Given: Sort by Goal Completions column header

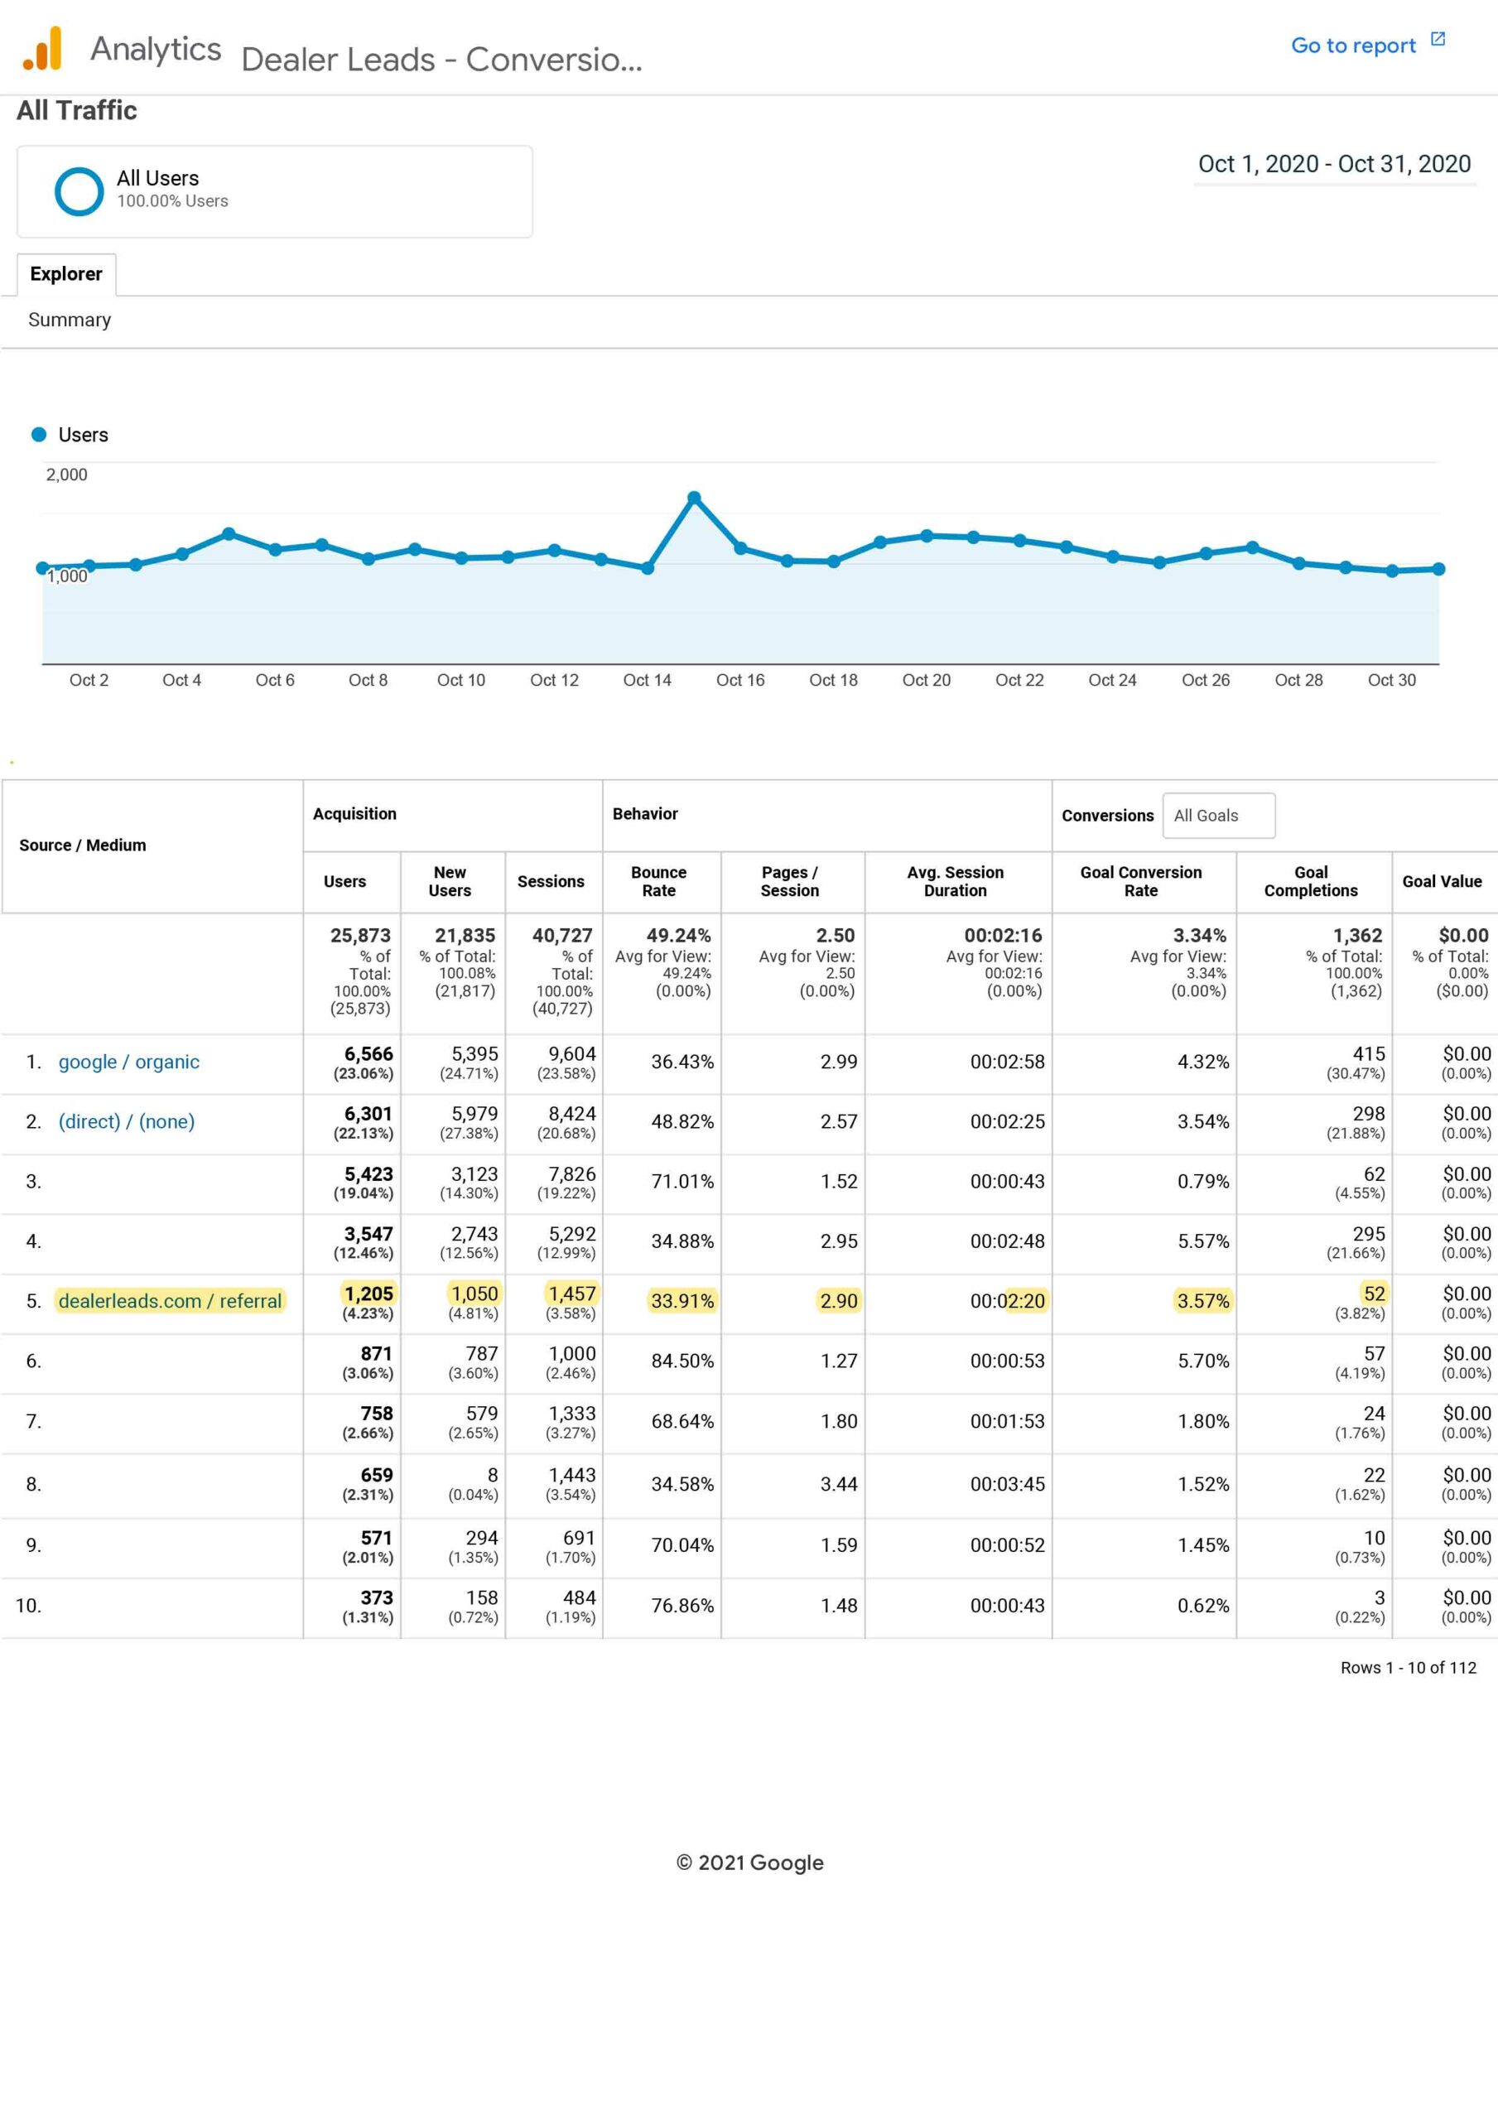Looking at the screenshot, I should [1311, 882].
